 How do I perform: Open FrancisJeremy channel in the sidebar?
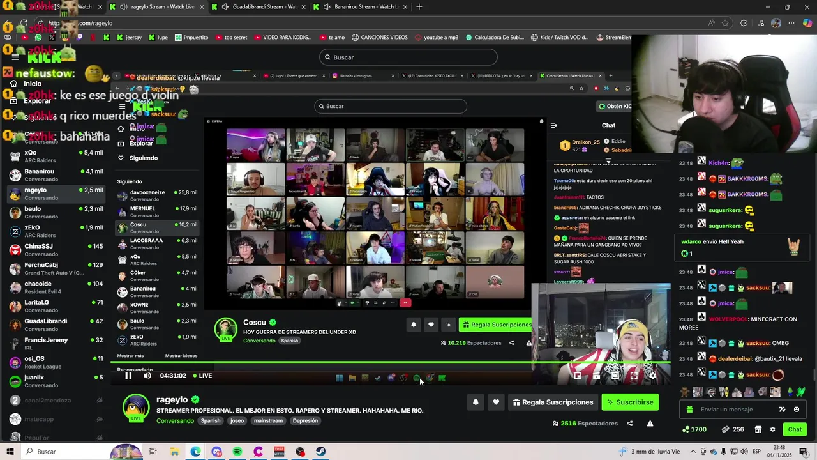(x=56, y=343)
